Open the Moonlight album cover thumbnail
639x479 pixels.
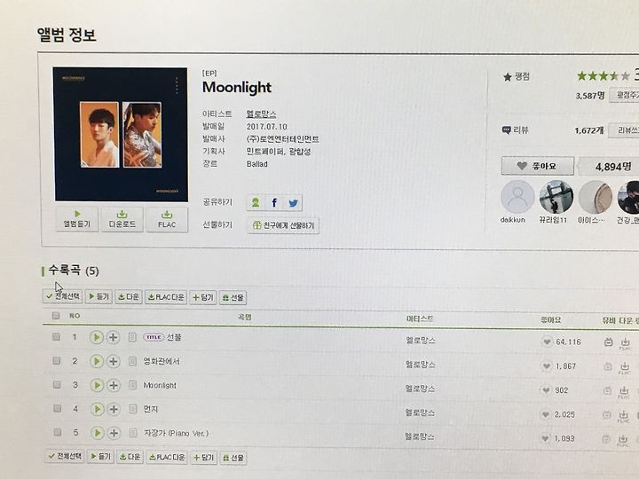(121, 135)
